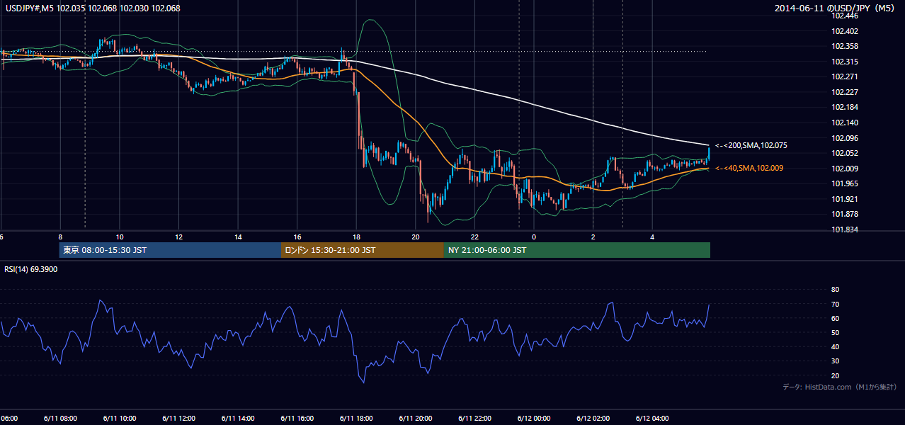The image size is (905, 425).
Task: Click price axis value 102.446
Action: coord(845,16)
